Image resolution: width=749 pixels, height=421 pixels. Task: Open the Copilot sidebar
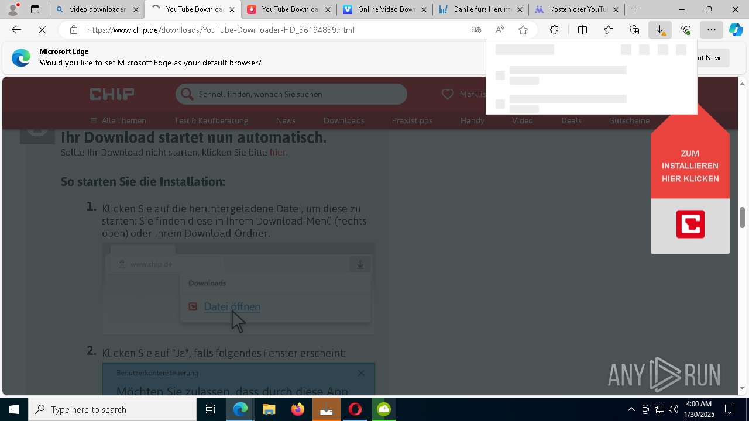tap(736, 30)
